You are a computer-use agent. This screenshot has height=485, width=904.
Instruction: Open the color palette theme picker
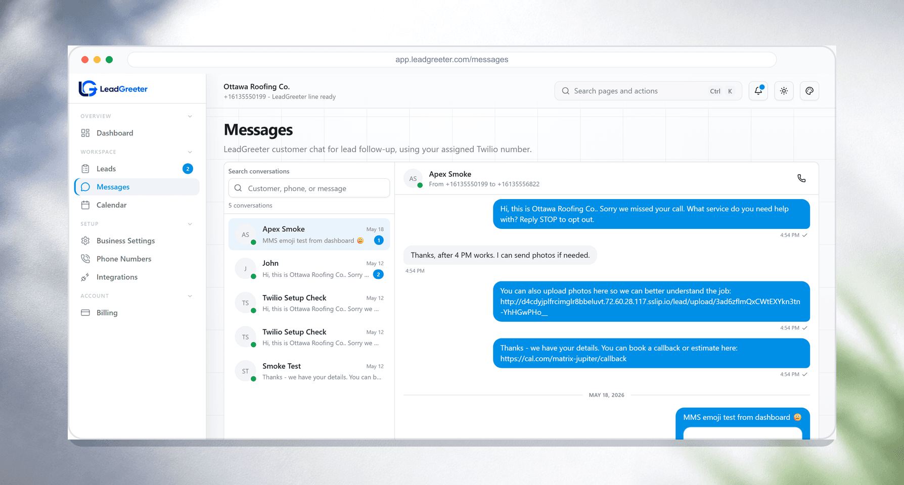(x=809, y=91)
